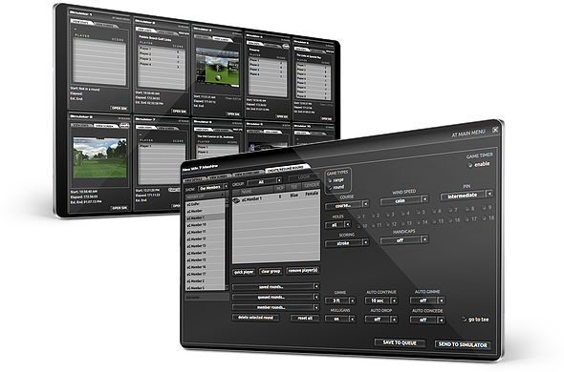Toggle the go to tee option
564x372 pixels.
pos(464,319)
